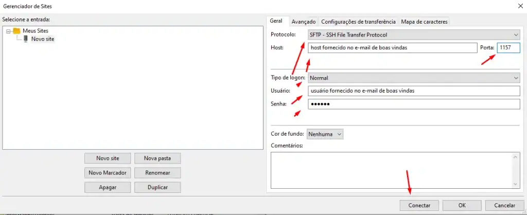
Task: Switch to the Avançado tab
Action: pyautogui.click(x=303, y=22)
